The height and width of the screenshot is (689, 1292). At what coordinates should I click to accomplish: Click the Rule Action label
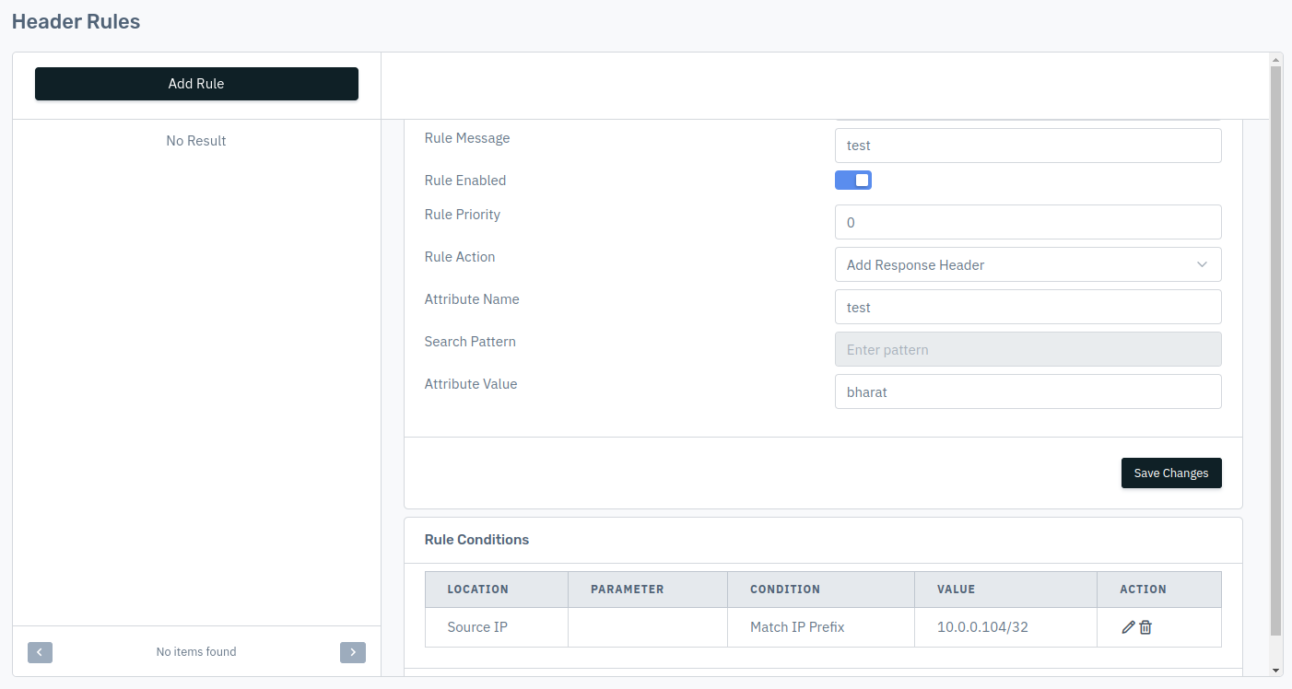pyautogui.click(x=460, y=257)
